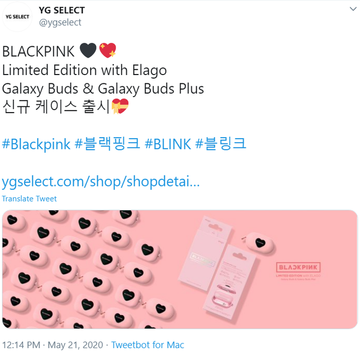Viewport: 360px width, 351px height.
Task: Click the #BLINK hashtag
Action: (168, 144)
